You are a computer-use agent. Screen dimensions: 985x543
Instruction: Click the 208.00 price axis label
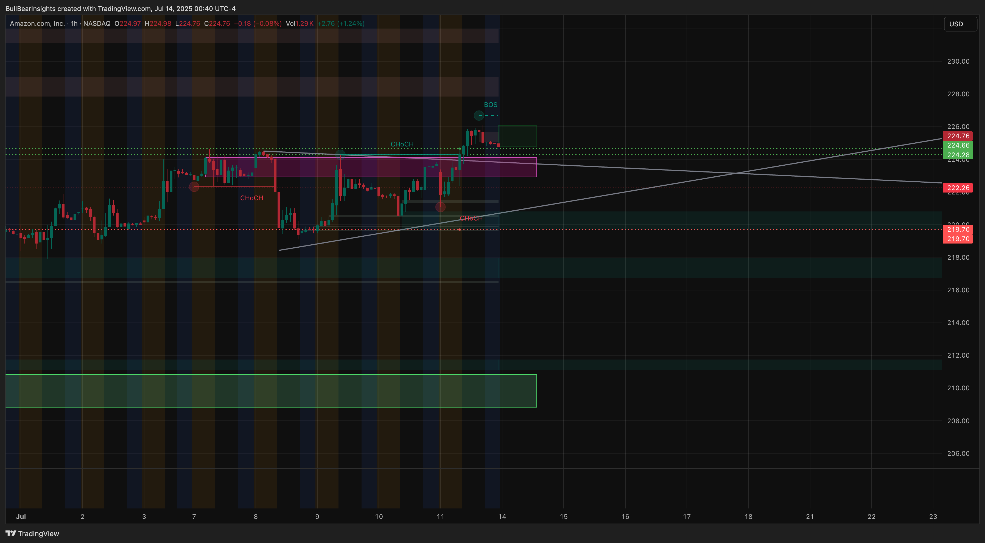958,421
